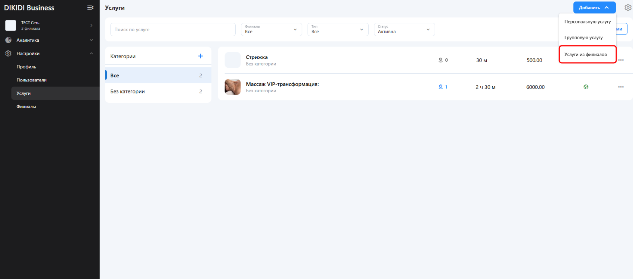Click the blue branch icon on Массаж row
633x279 pixels.
(x=440, y=87)
